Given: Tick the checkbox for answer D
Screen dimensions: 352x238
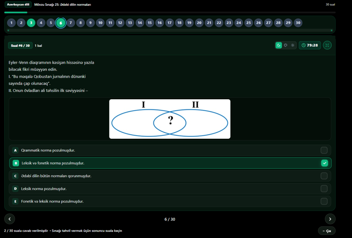Looking at the screenshot, I should (x=324, y=189).
